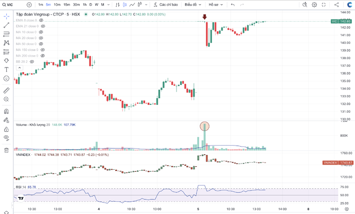Select the 10m timeframe
Screen dimensions: 355x214
57,5
